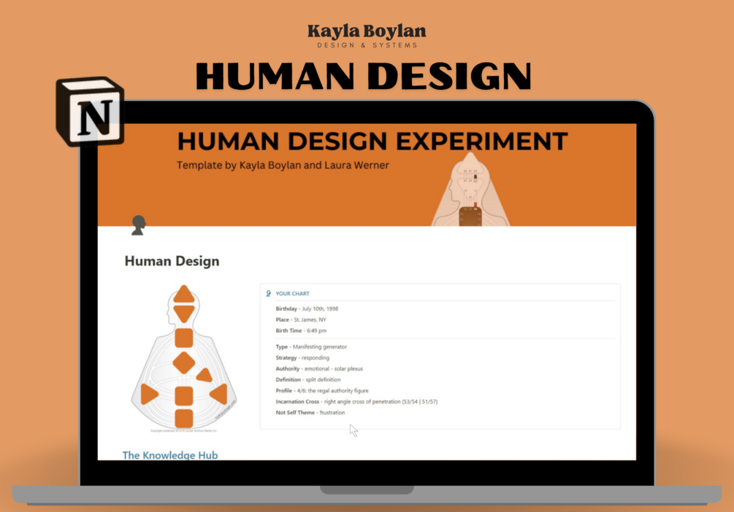Click the small icon beside YOUR CHART

tap(268, 294)
